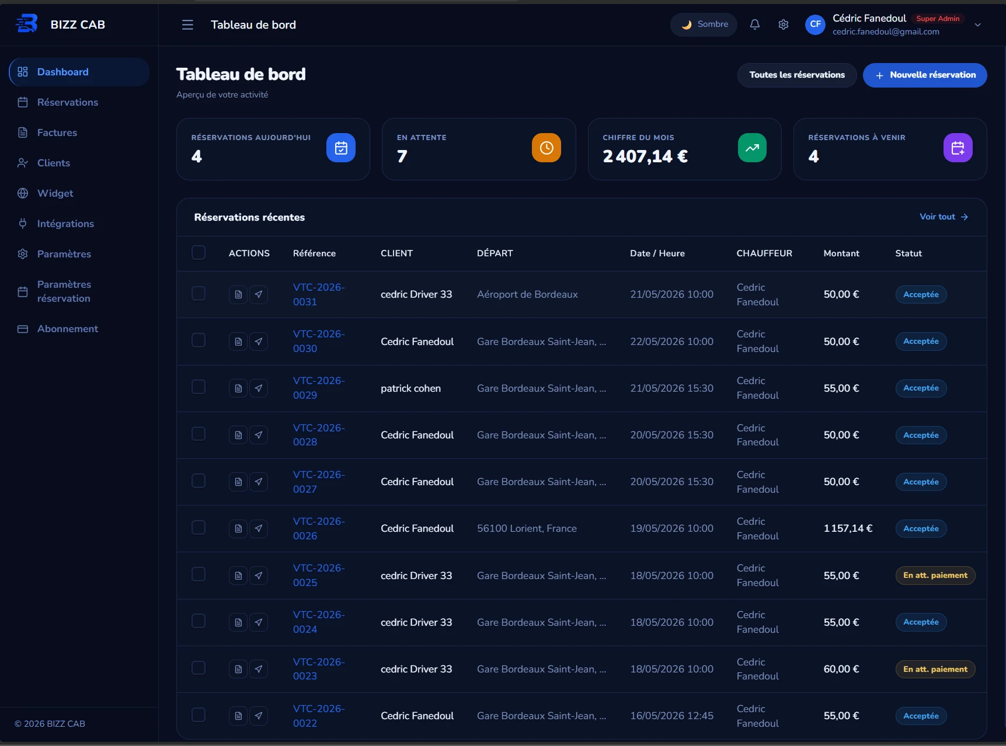The height and width of the screenshot is (746, 1006).
Task: Select the checkbox for row VTC-2026-0022
Action: (199, 715)
